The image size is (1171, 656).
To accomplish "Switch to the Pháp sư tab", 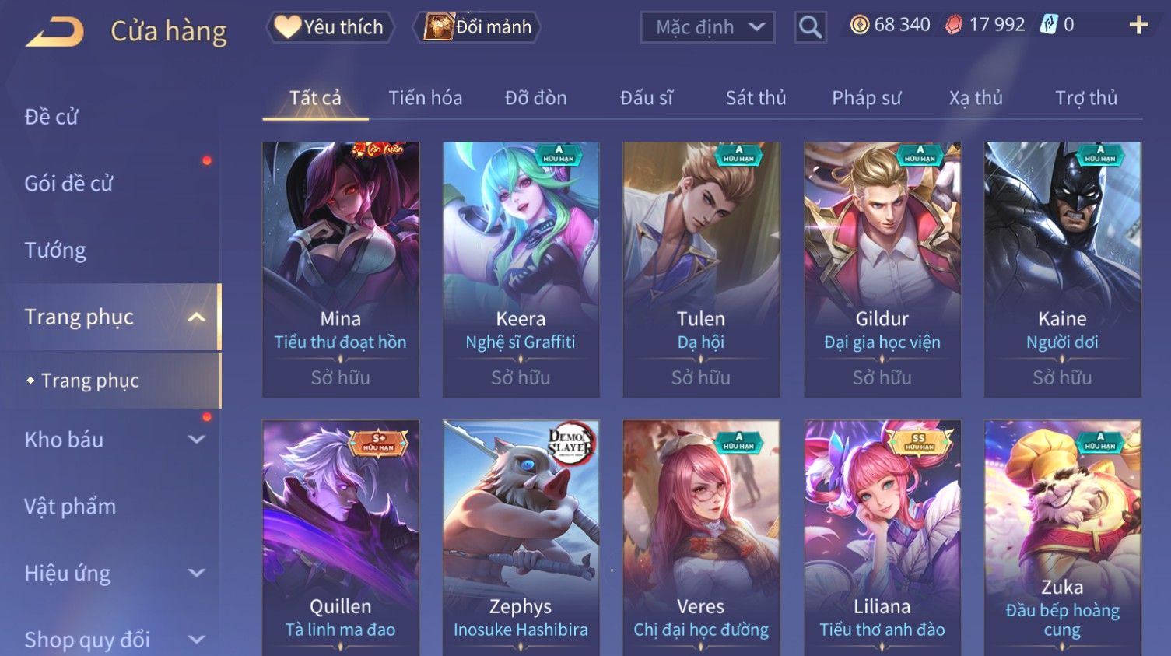I will pyautogui.click(x=866, y=98).
